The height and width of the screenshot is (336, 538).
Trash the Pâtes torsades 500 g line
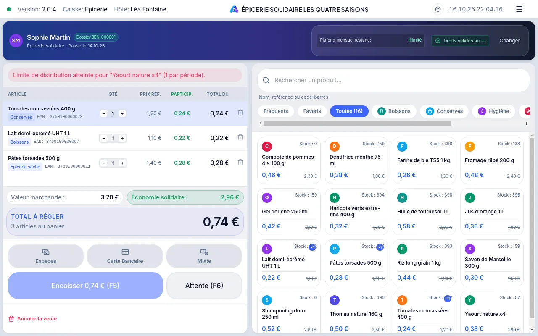240,163
